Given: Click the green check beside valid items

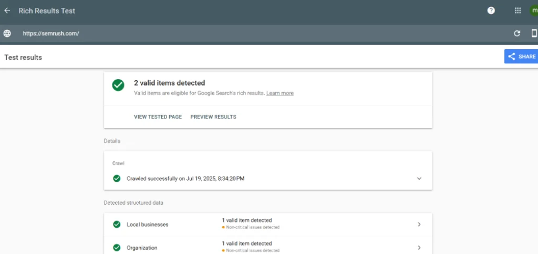Looking at the screenshot, I should pos(118,85).
